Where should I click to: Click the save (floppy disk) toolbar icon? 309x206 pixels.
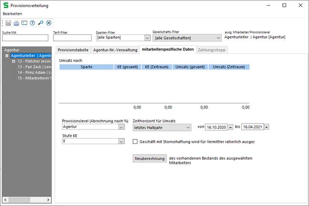point(9,23)
